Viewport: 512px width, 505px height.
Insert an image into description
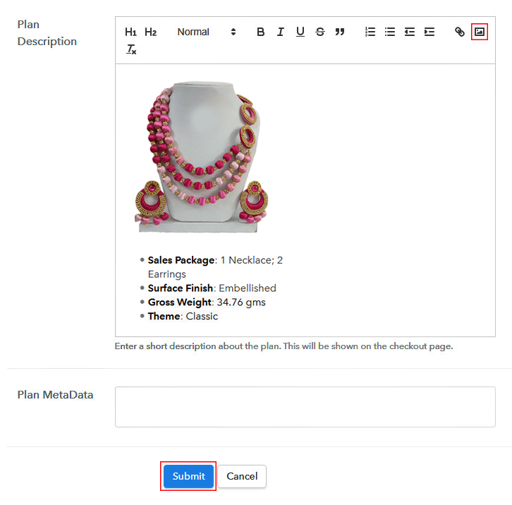coord(480,32)
